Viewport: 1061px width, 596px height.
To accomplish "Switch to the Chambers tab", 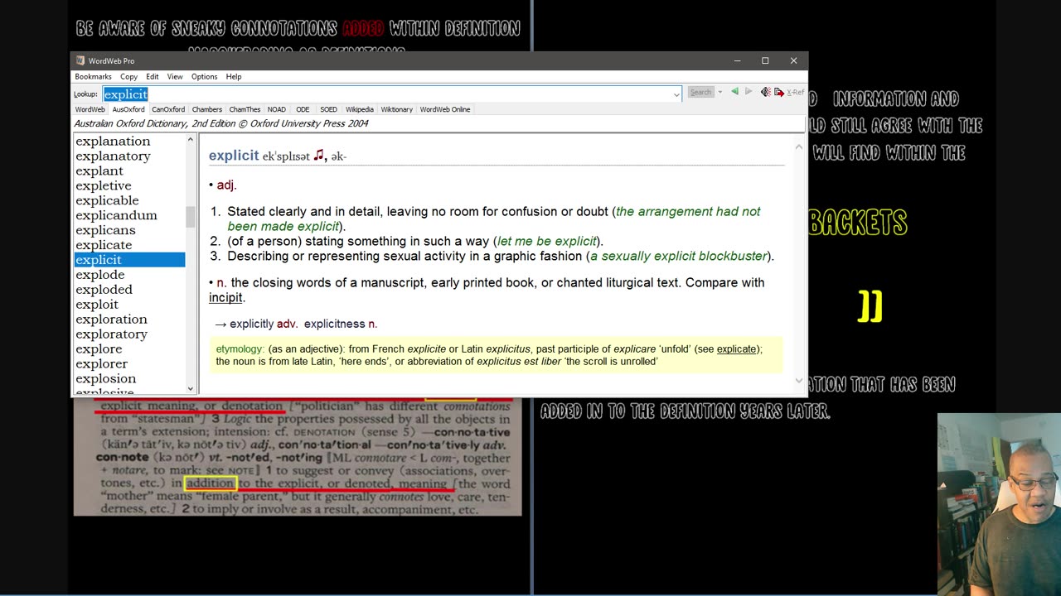I will click(x=207, y=109).
